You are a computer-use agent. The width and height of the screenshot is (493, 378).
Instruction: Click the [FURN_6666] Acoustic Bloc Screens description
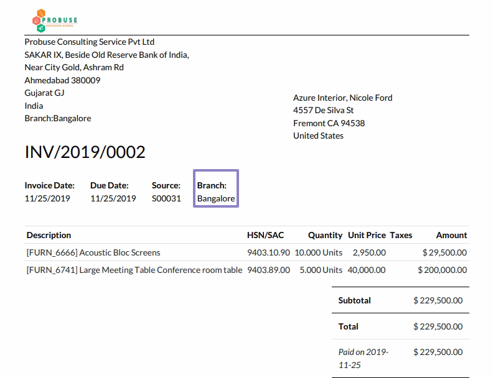click(93, 252)
